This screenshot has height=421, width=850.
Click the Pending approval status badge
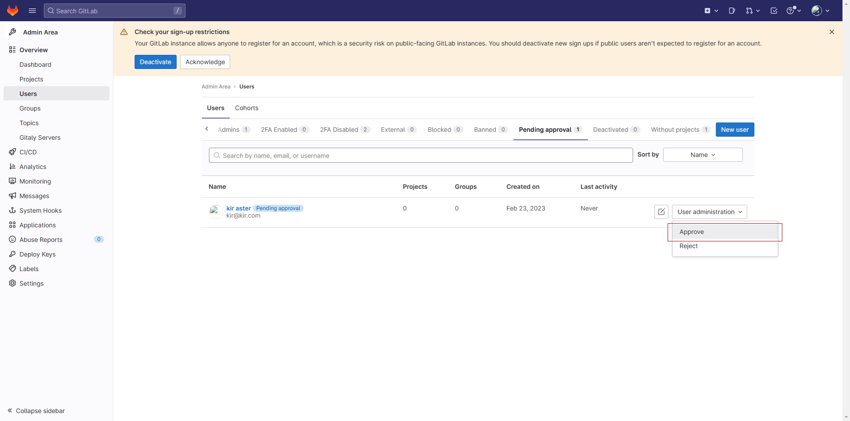pos(278,208)
